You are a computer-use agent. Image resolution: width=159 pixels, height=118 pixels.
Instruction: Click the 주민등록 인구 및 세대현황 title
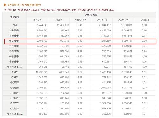point(24,5)
